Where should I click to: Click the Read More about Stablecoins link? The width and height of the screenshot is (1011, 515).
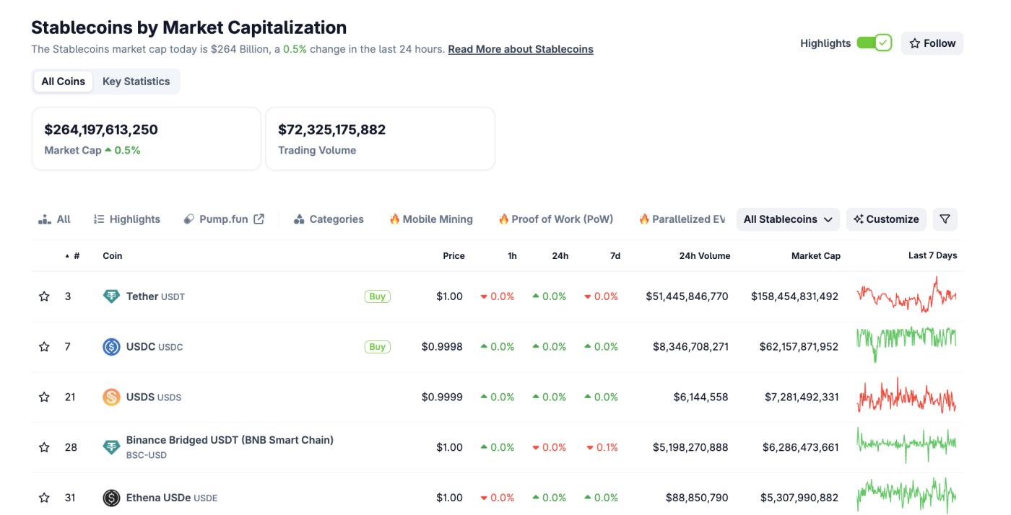point(520,48)
